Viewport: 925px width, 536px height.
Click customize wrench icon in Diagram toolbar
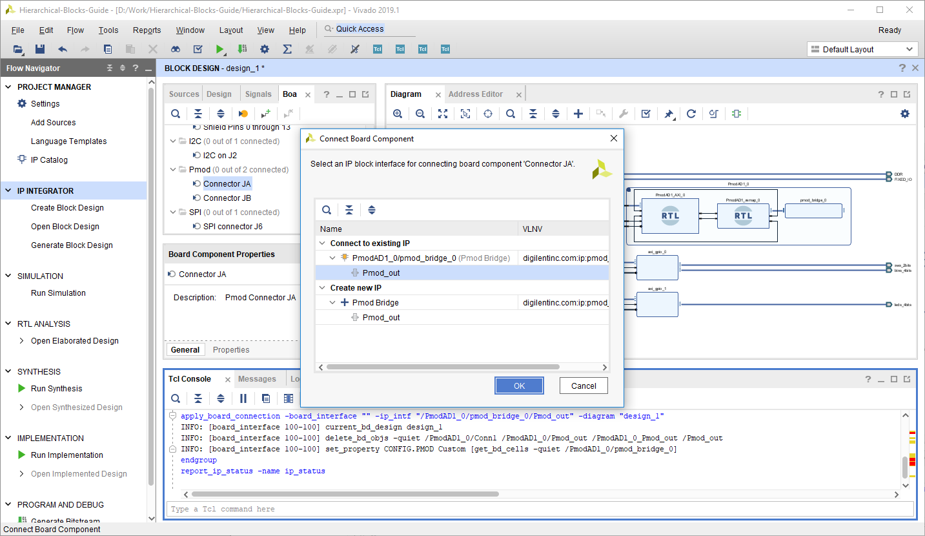point(624,114)
